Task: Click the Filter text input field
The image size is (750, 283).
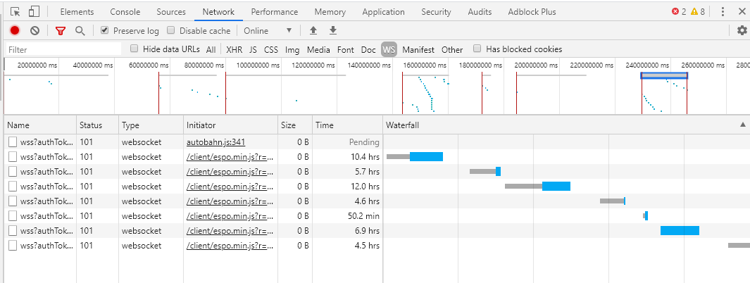Action: point(63,50)
